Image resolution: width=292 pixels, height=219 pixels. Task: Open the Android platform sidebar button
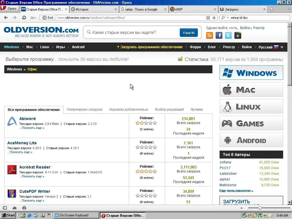pyautogui.click(x=251, y=140)
